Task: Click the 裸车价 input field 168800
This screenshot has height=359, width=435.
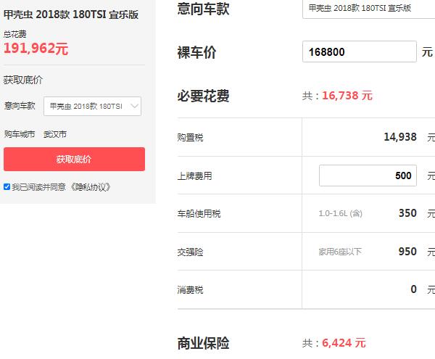Action: point(360,51)
